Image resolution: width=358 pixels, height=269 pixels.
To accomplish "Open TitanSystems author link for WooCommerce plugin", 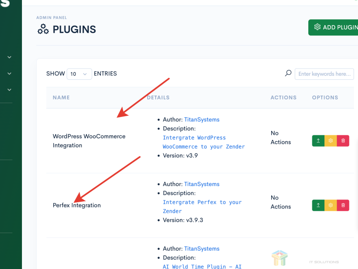I will coord(202,120).
